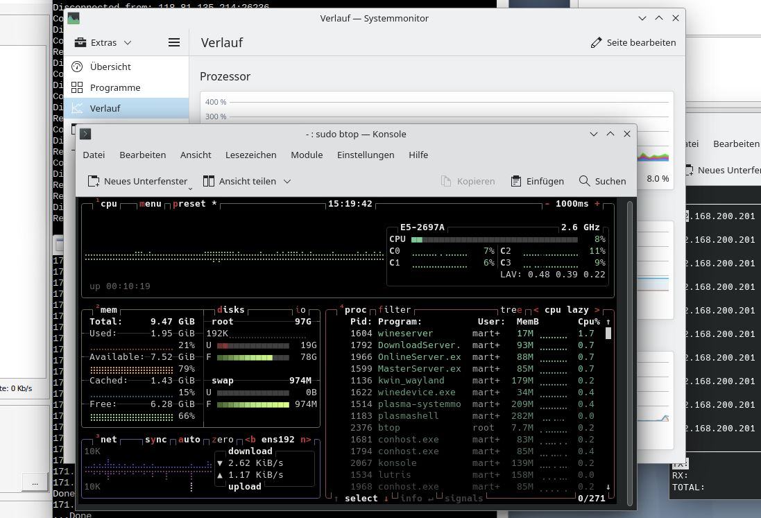Open the Module menu in Konsole
This screenshot has width=761, height=518.
pyautogui.click(x=307, y=155)
